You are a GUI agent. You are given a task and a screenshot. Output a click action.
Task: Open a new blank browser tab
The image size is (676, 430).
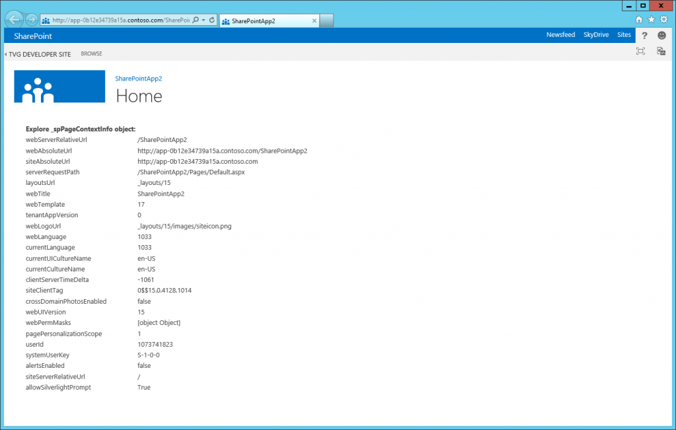pos(326,20)
